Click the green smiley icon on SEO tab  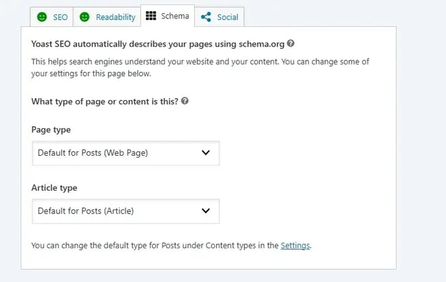point(42,16)
